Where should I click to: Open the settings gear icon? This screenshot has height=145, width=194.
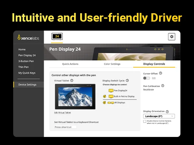pos(172,37)
